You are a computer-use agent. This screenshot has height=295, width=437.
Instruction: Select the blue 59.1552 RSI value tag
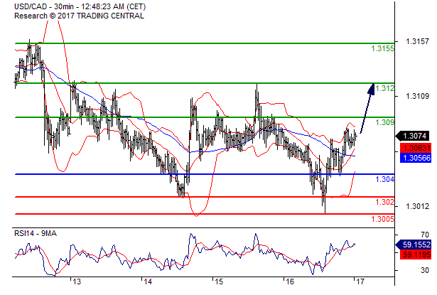tap(414, 245)
